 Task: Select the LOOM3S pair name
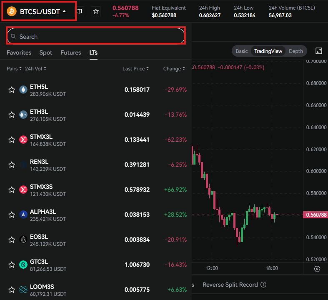click(x=42, y=287)
